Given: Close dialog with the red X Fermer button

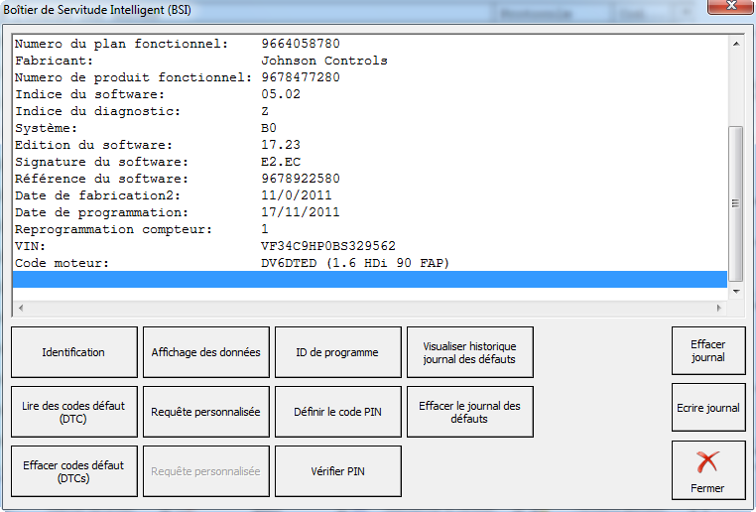Looking at the screenshot, I should [708, 470].
